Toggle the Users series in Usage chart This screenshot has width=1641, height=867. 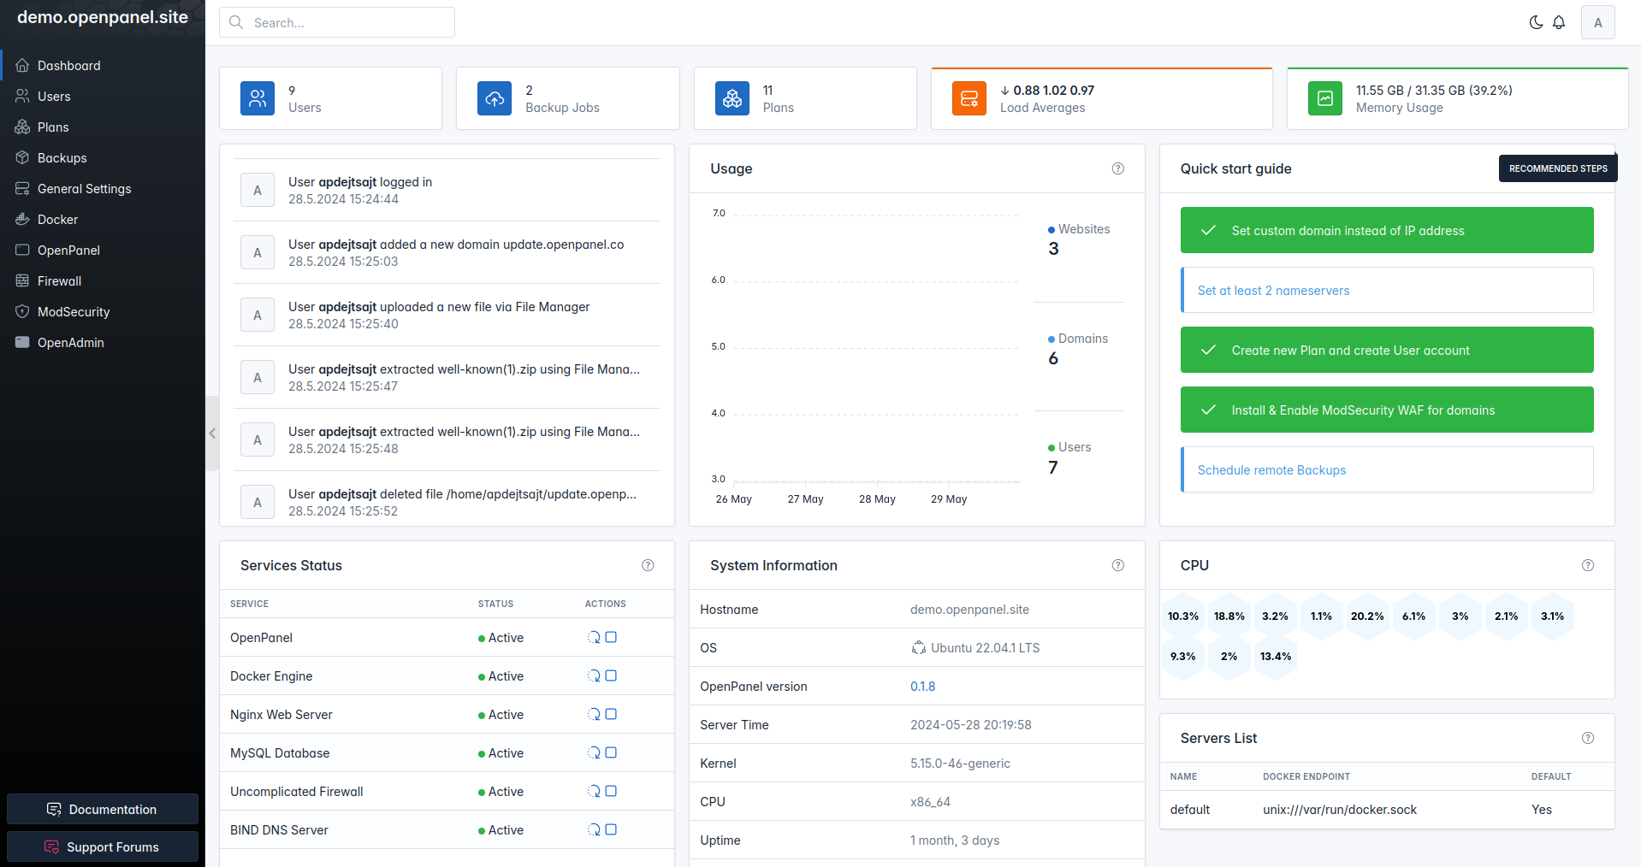(x=1069, y=447)
